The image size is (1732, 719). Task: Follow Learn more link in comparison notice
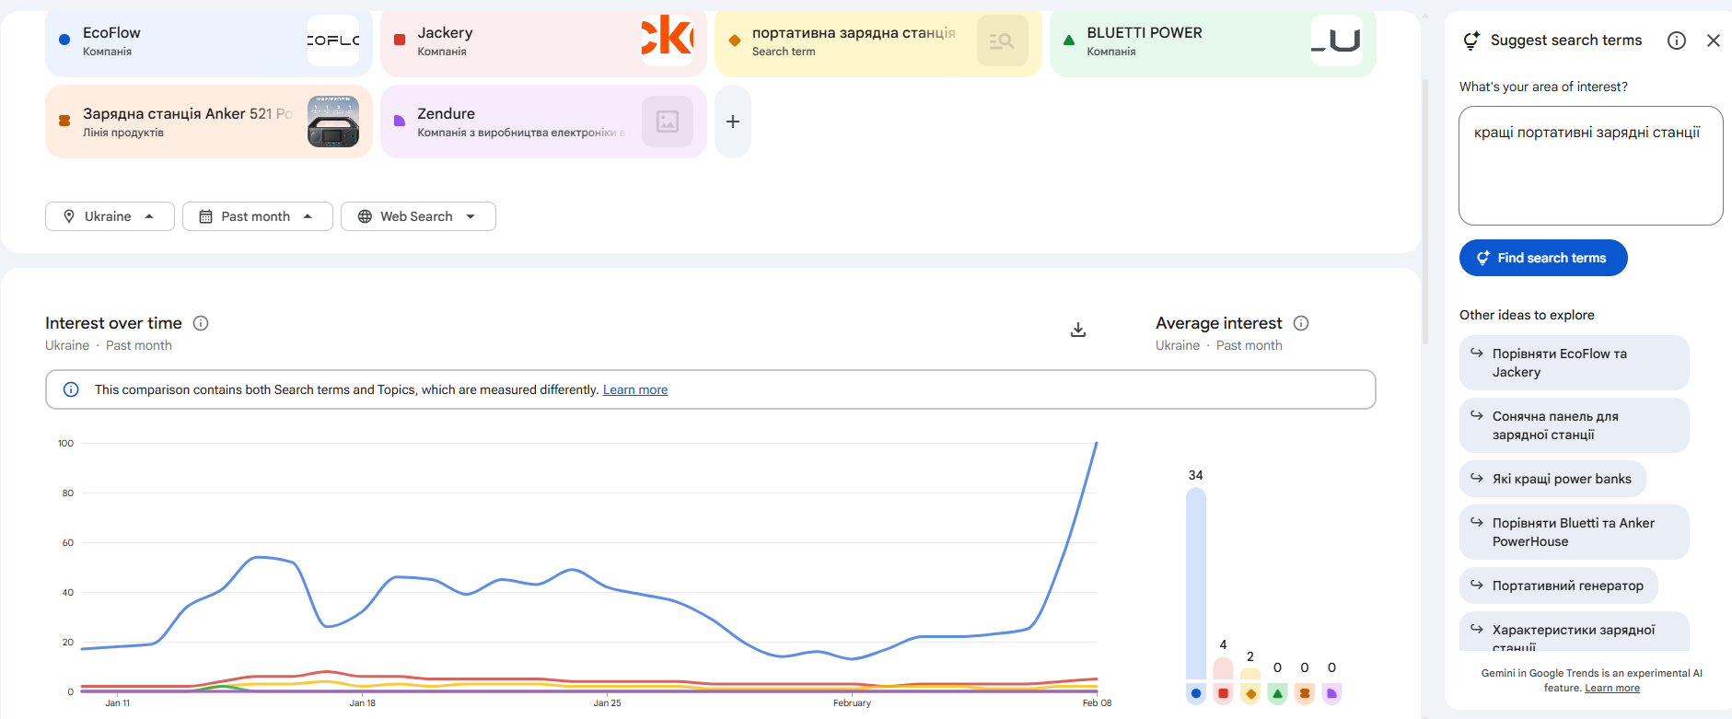635,389
